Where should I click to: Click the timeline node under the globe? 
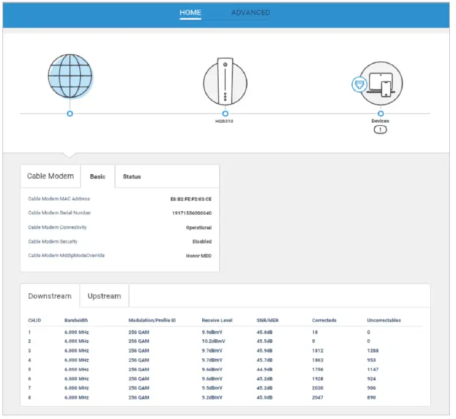pyautogui.click(x=70, y=113)
